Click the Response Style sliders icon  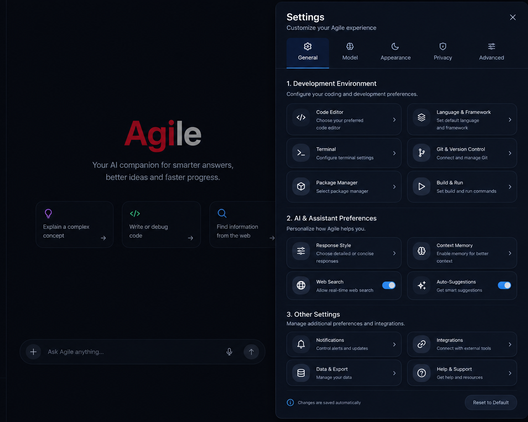301,251
